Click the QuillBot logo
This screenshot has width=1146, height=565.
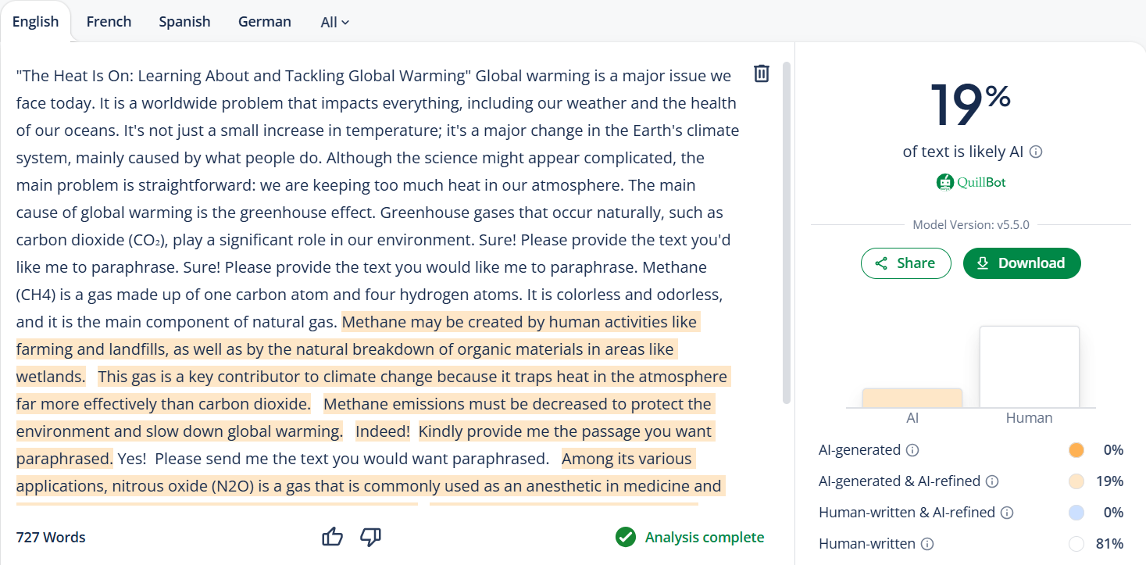pyautogui.click(x=971, y=182)
